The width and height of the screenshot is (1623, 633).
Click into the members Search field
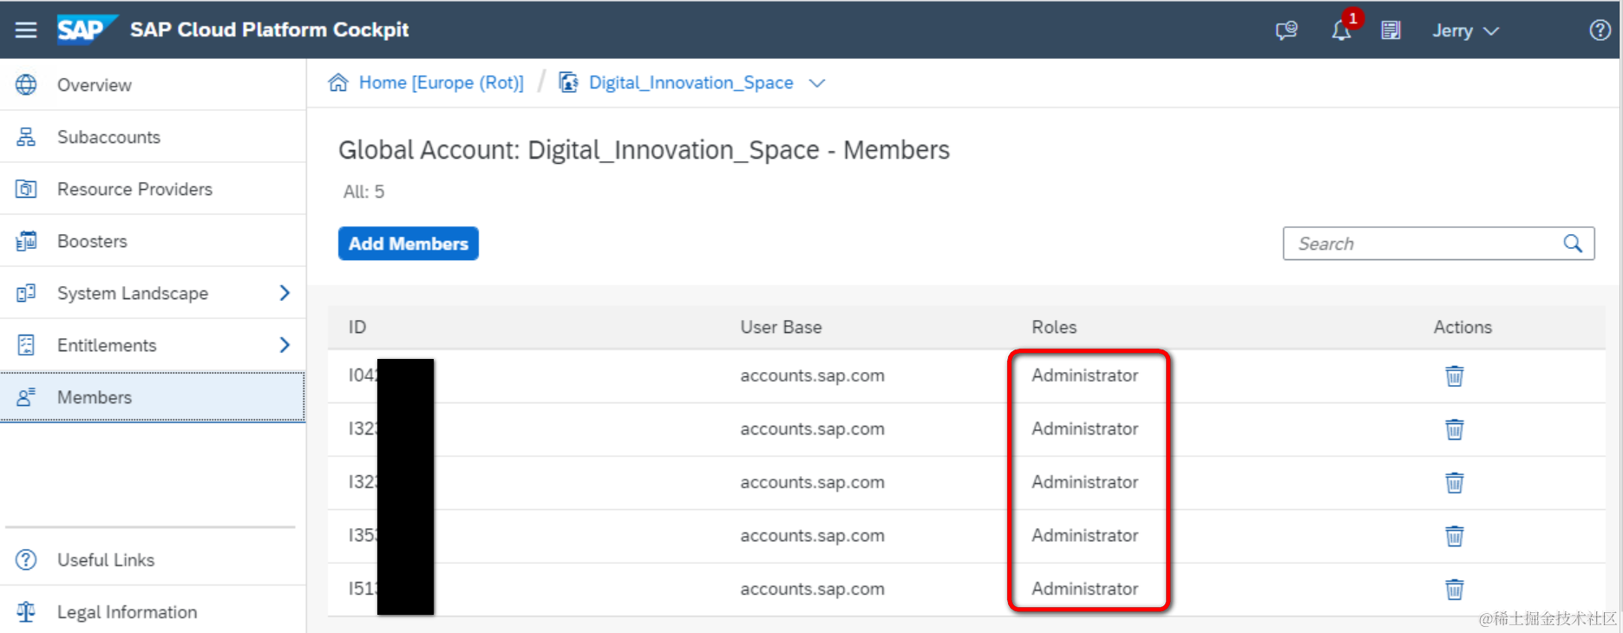click(x=1423, y=244)
